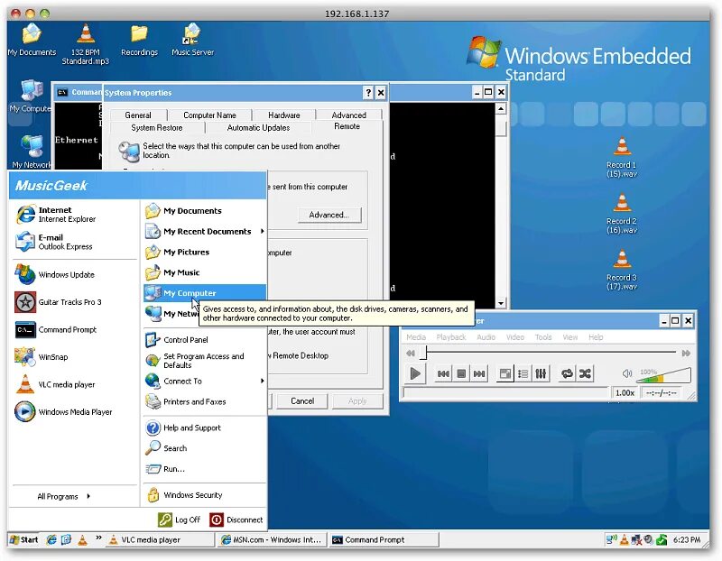Switch to the Computer Name tab

click(209, 115)
